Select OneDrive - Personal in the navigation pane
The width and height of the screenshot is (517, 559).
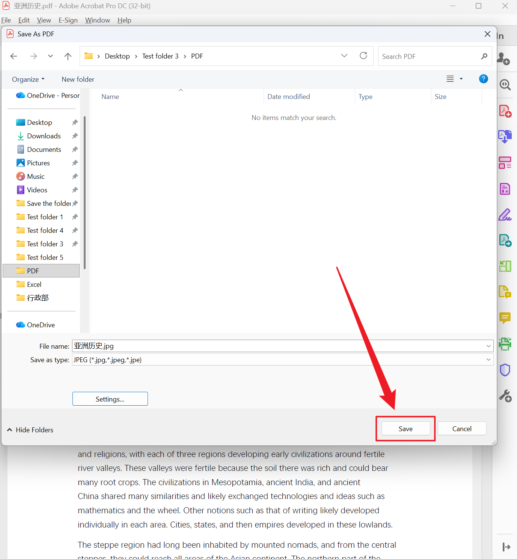(47, 96)
